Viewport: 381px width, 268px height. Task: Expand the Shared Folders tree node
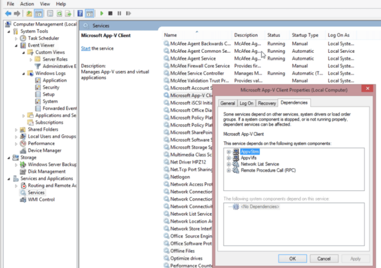click(17, 129)
